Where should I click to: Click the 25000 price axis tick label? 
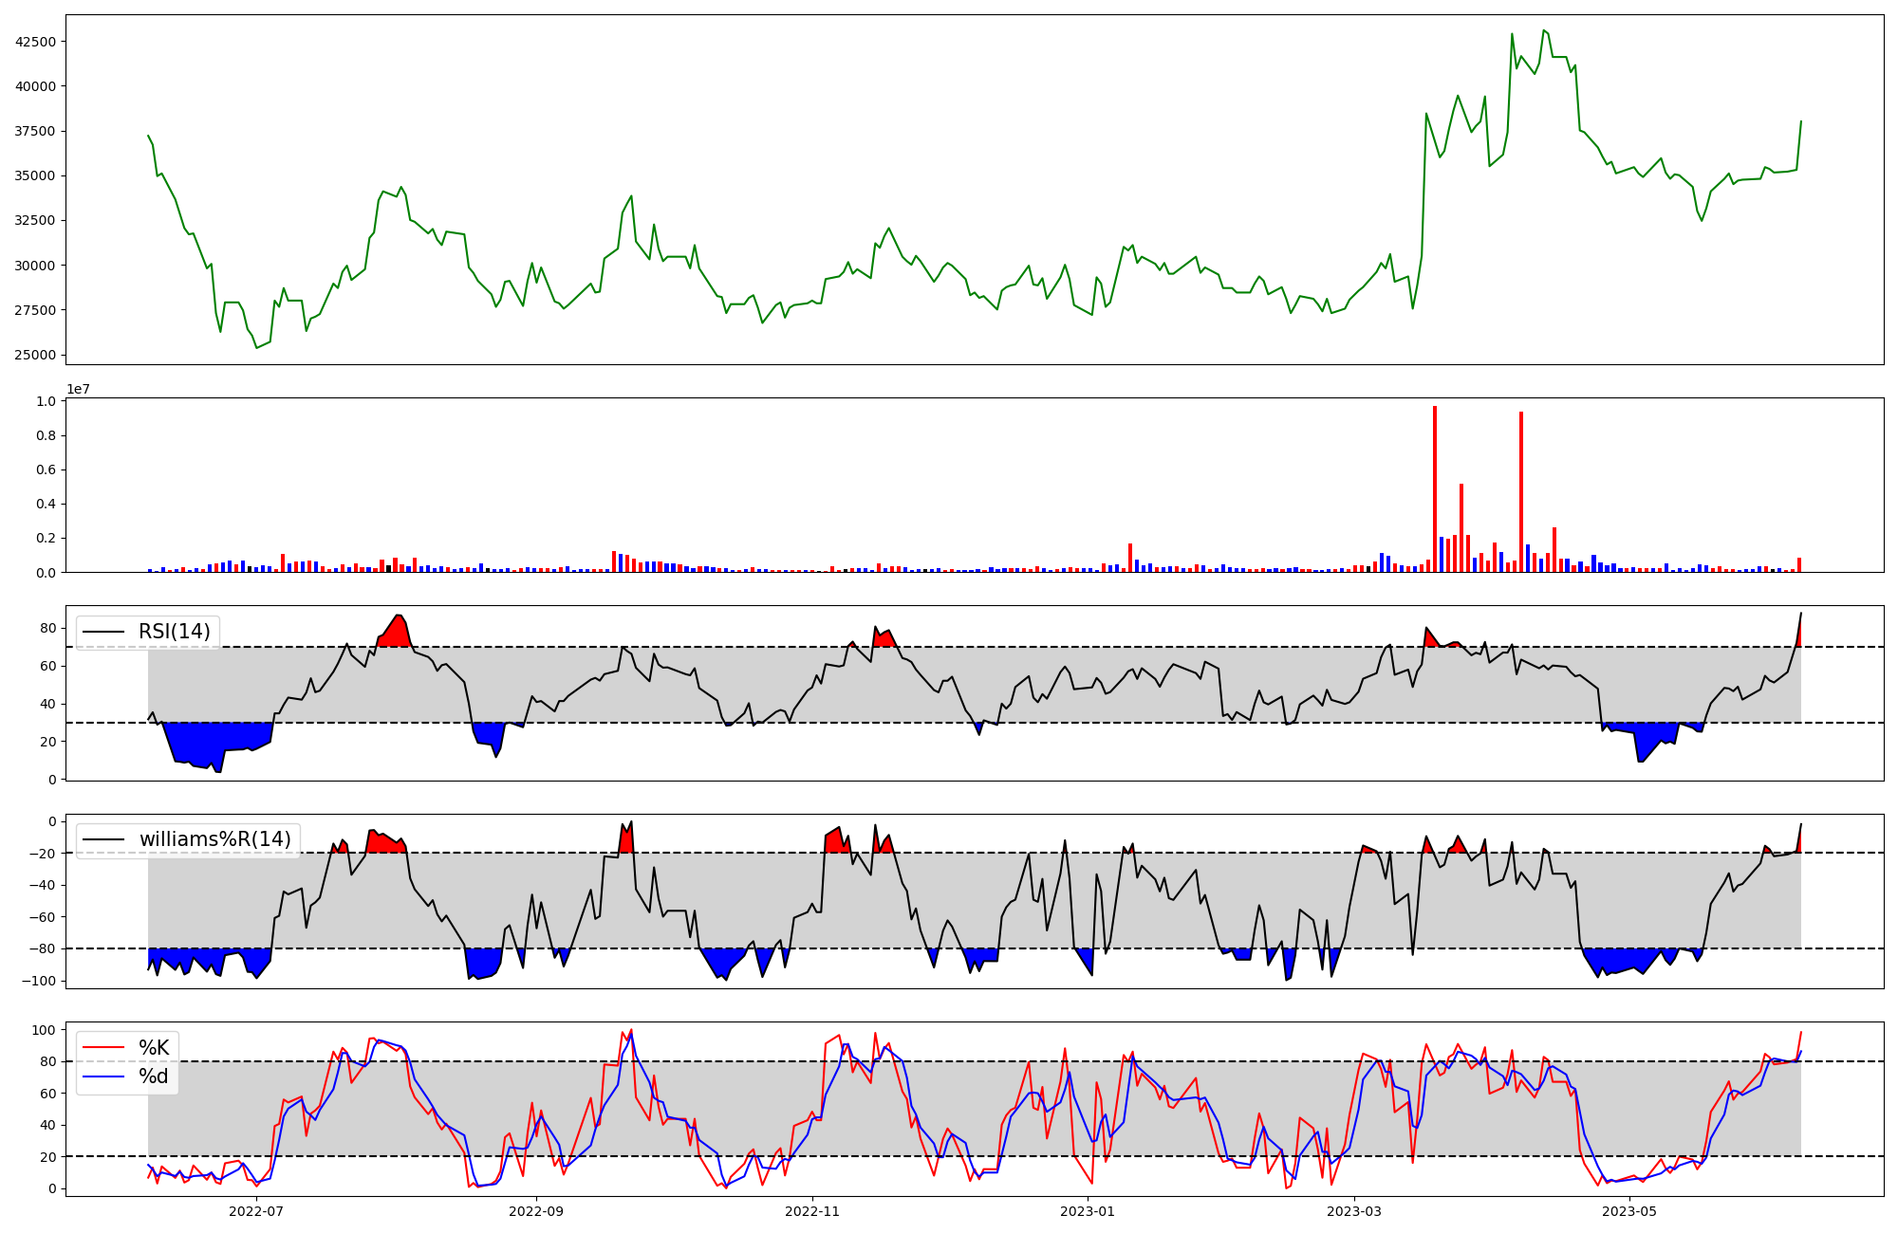click(36, 355)
